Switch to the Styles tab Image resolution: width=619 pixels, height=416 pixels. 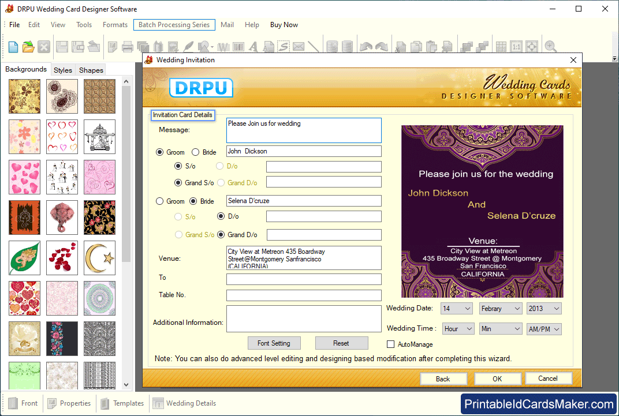click(63, 70)
